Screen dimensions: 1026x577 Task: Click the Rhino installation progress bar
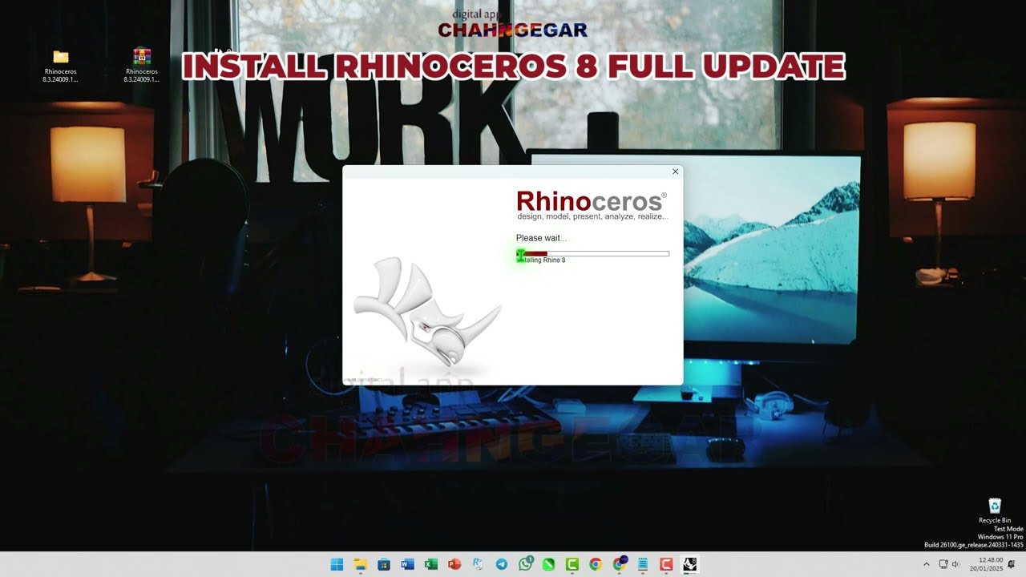pyautogui.click(x=592, y=253)
